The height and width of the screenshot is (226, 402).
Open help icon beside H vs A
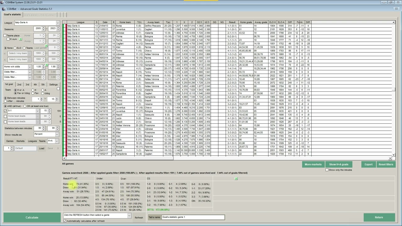coord(20,39)
